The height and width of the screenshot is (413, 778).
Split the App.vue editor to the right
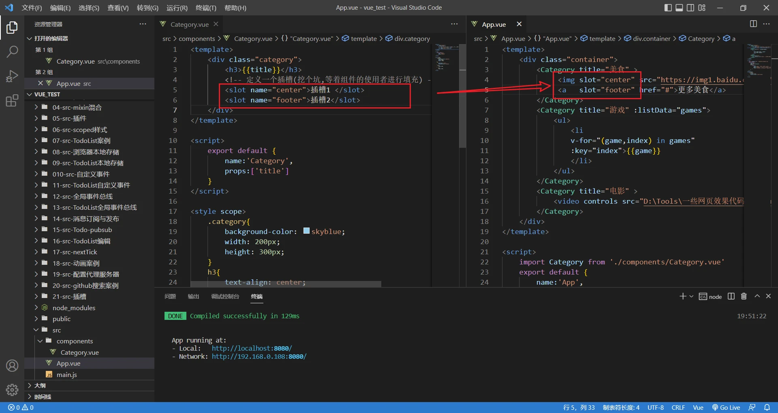(753, 24)
